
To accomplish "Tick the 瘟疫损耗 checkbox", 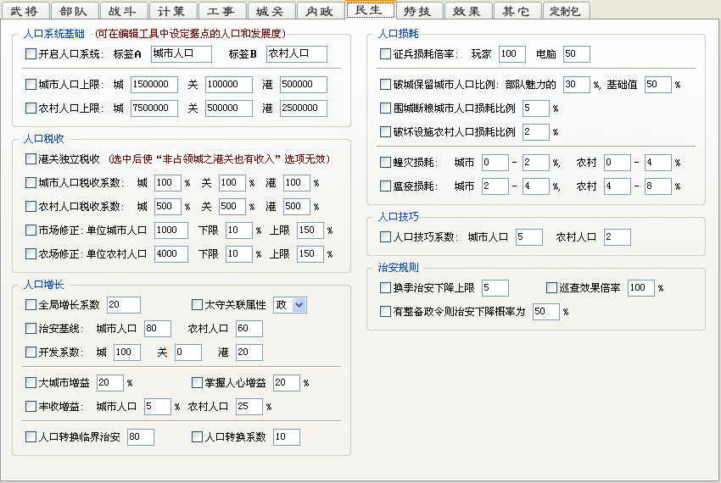I will coord(385,186).
